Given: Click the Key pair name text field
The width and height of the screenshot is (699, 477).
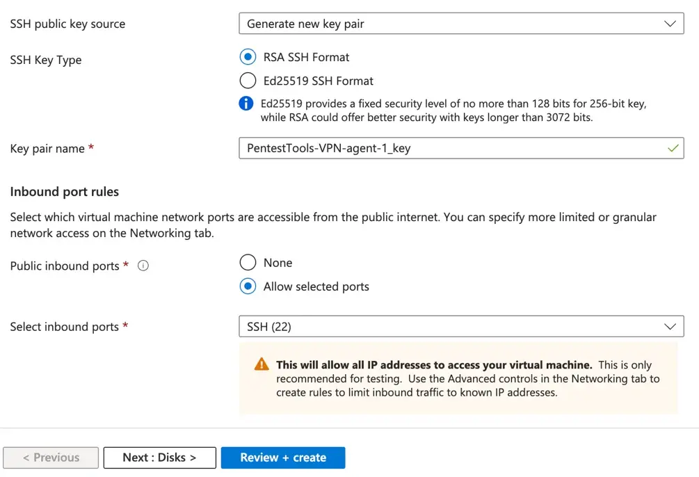Looking at the screenshot, I should (x=445, y=148).
